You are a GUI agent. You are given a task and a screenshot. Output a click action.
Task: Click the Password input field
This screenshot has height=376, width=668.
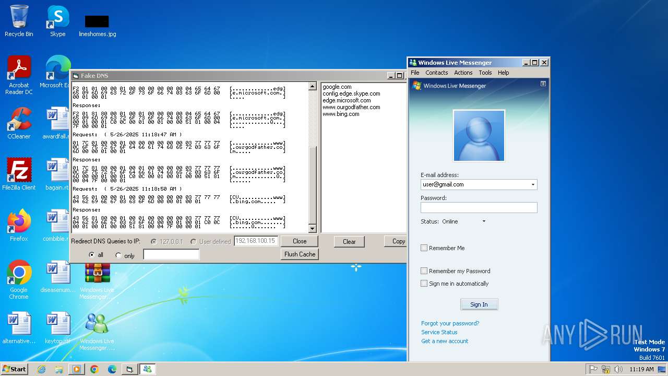[479, 207]
